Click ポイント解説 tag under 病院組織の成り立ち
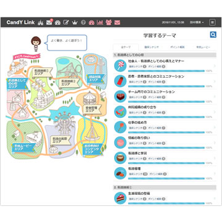 pyautogui.click(x=157, y=112)
